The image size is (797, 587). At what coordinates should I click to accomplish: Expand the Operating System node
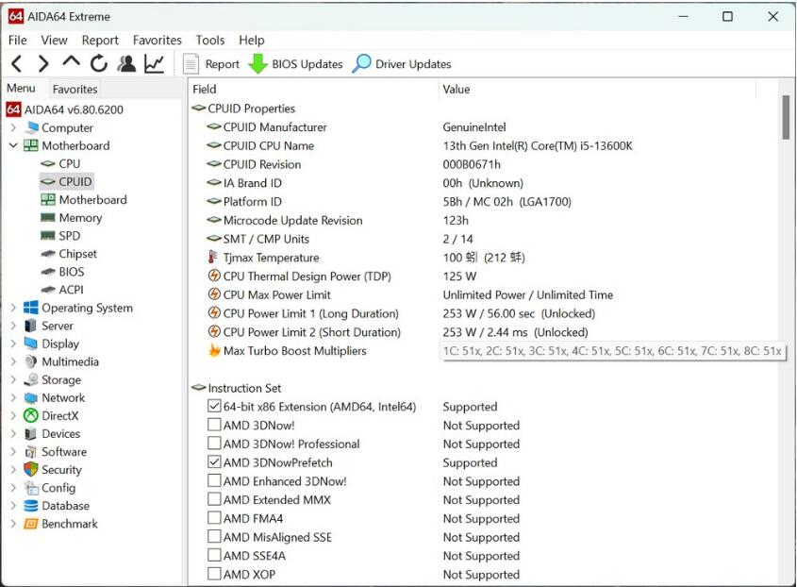pos(13,308)
